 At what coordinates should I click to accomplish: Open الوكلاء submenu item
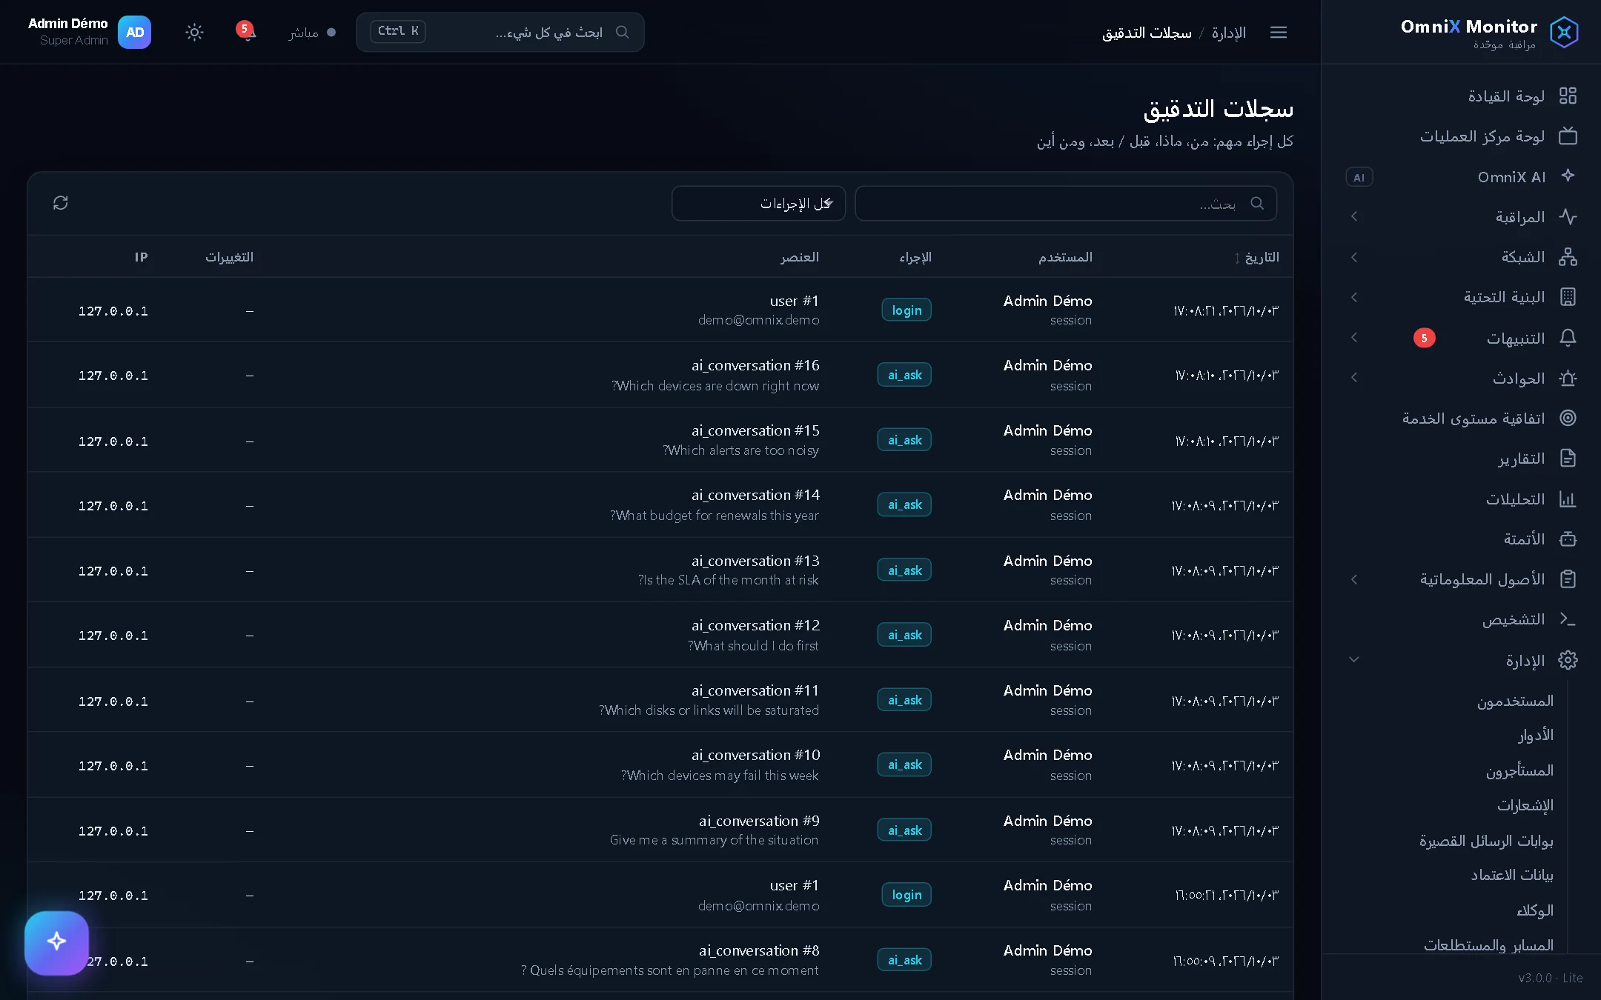pyautogui.click(x=1535, y=910)
